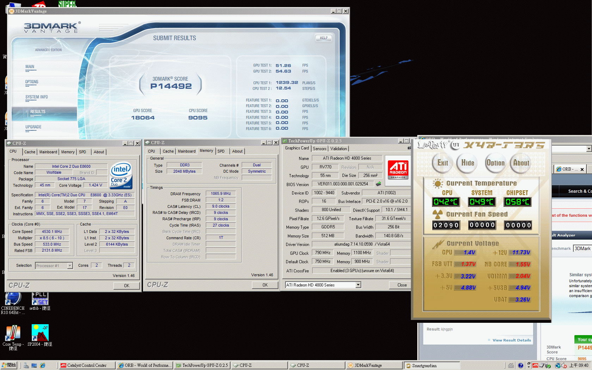Open About tab in left CPU-Z window
This screenshot has width=592, height=370.
(99, 152)
